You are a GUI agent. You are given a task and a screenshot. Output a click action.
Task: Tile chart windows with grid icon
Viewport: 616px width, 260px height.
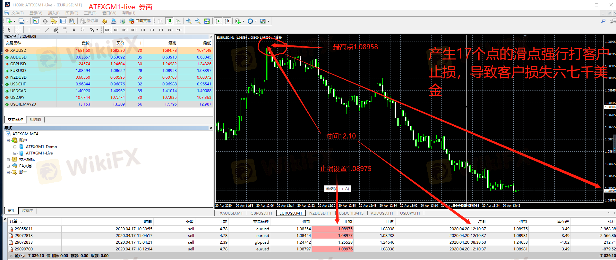207,21
